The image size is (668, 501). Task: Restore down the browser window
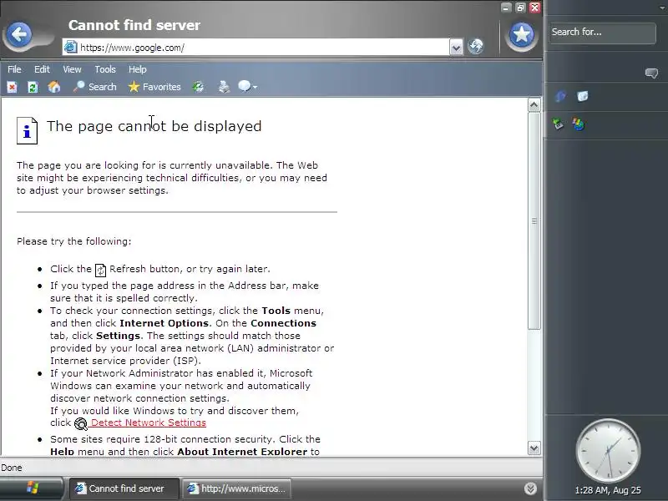[520, 8]
